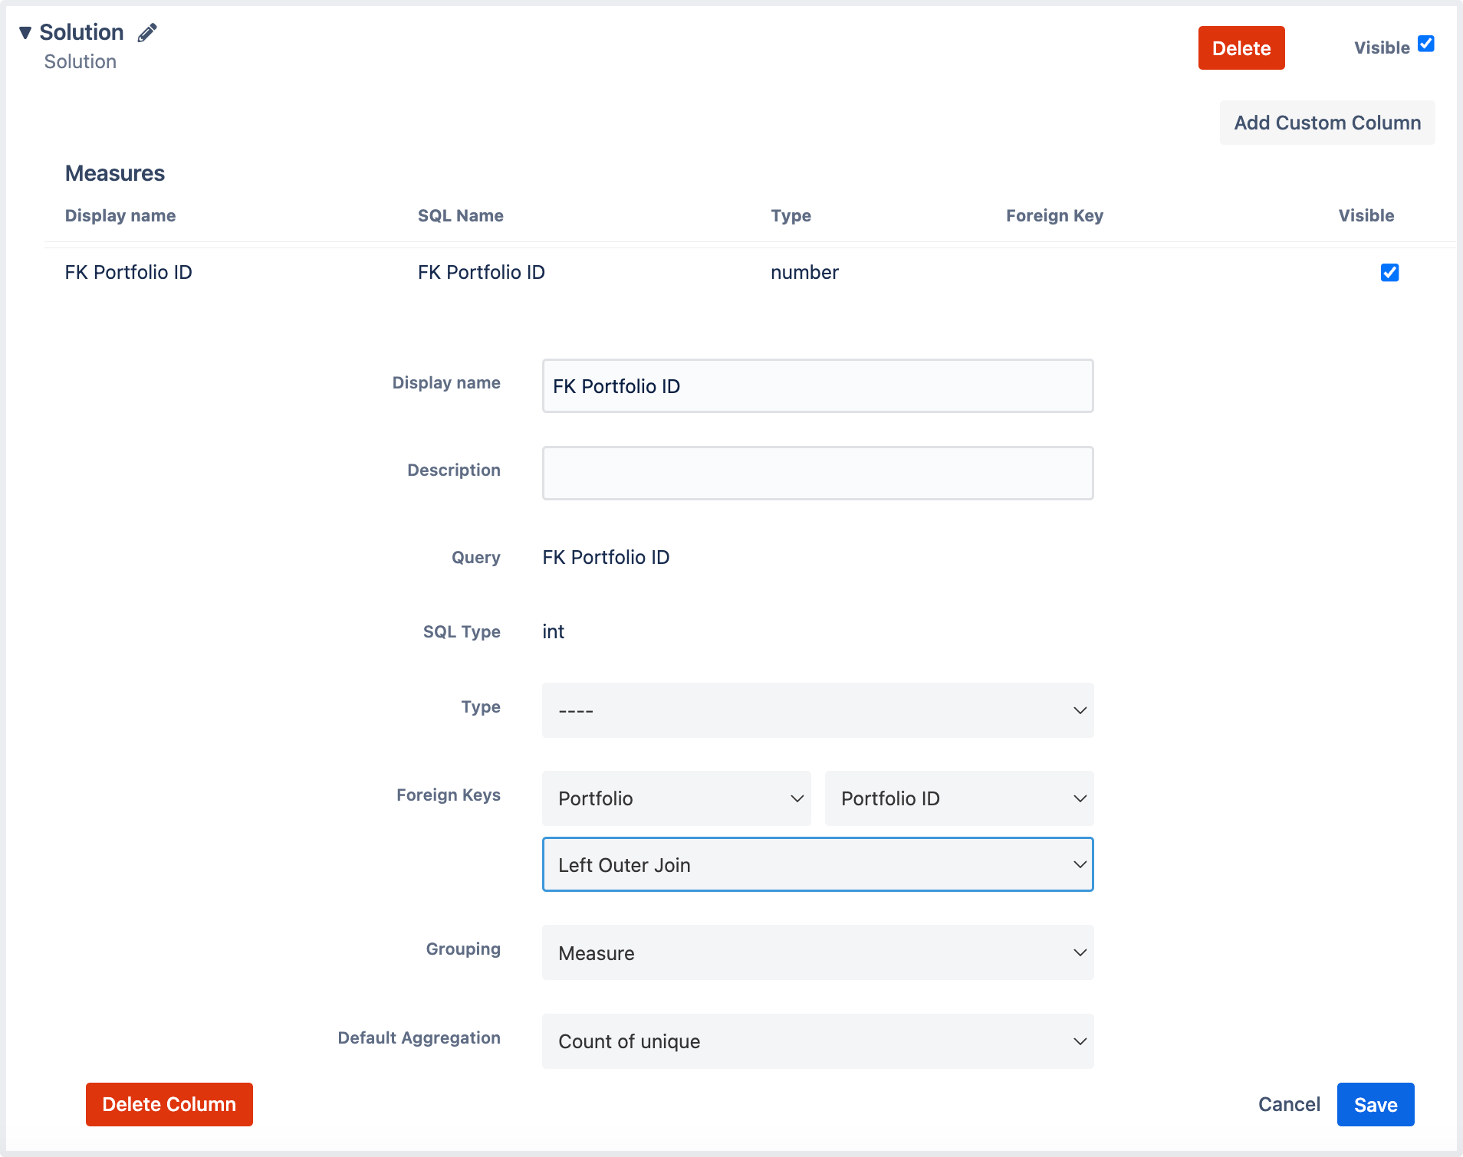Click Delete Column
The image size is (1463, 1157).
(169, 1104)
